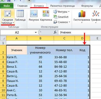Screen dimensions: 101x99
Task: Switch to the Главная ribbon tab
Action: pos(22,6)
